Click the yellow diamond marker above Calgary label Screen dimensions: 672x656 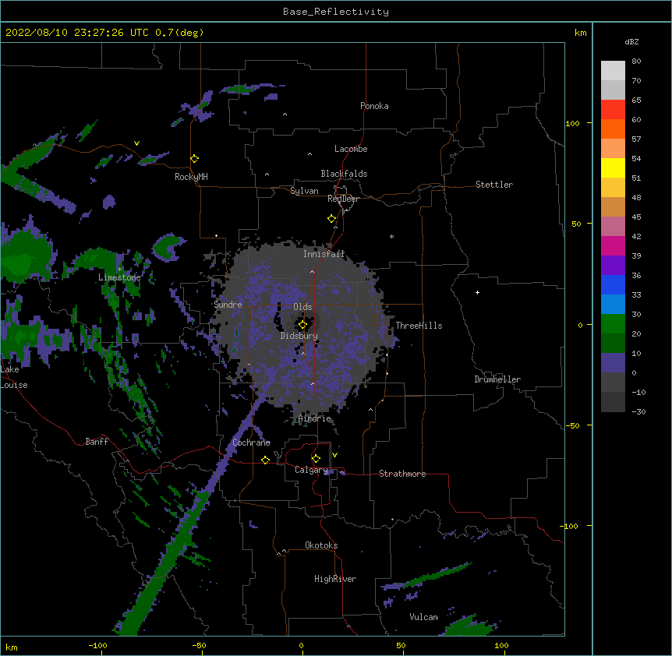pos(316,459)
